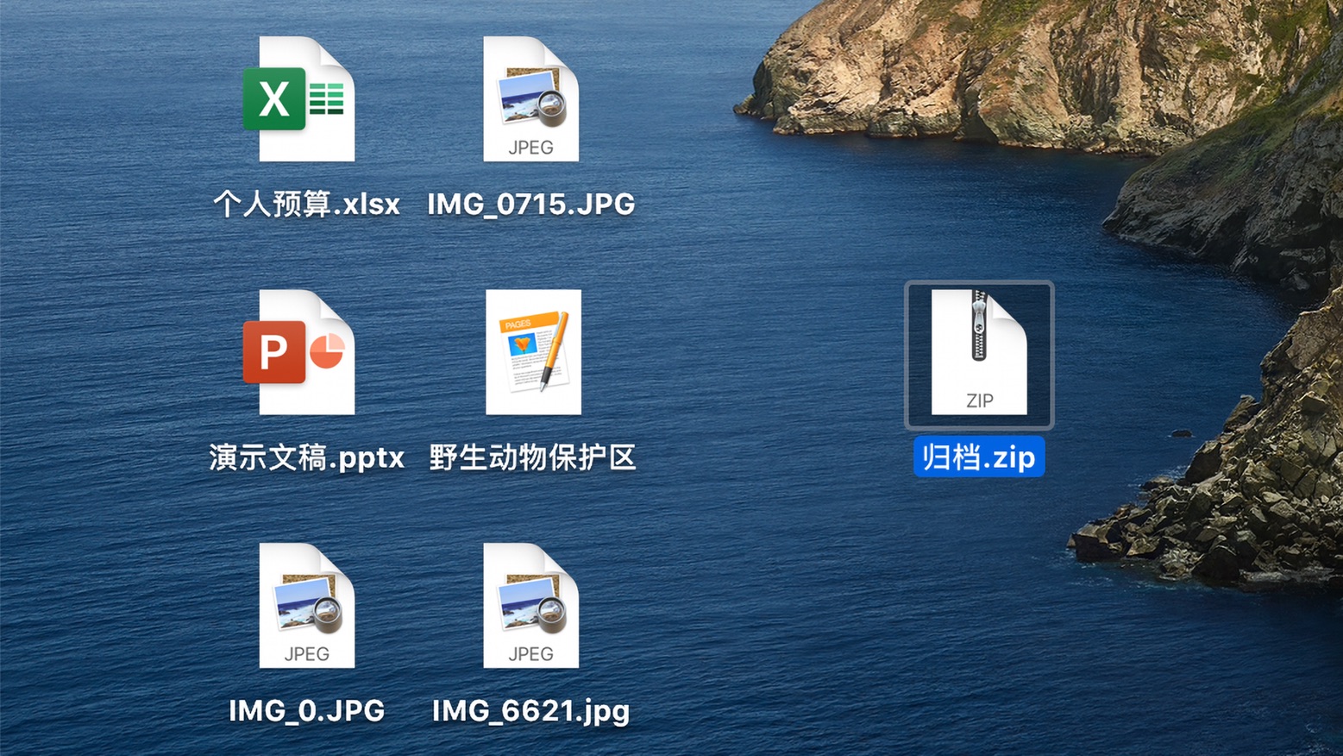Image resolution: width=1343 pixels, height=756 pixels.
Task: Select the IMG_0.JPG image file icon
Action: [x=307, y=605]
